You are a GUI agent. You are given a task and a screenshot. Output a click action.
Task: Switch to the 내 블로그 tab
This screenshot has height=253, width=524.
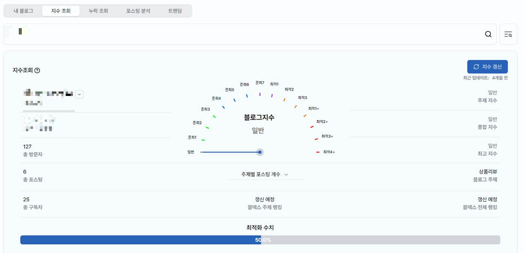(x=23, y=11)
